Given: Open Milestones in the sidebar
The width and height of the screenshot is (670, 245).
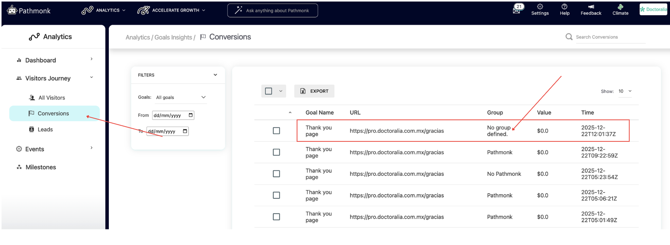Looking at the screenshot, I should click(41, 167).
